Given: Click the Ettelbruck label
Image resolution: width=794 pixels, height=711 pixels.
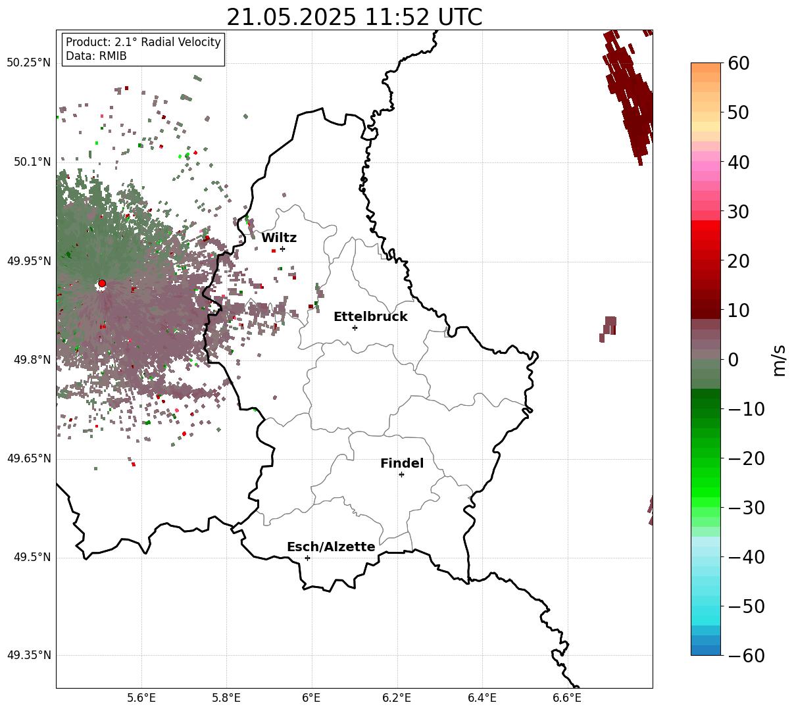Looking at the screenshot, I should (x=370, y=317).
